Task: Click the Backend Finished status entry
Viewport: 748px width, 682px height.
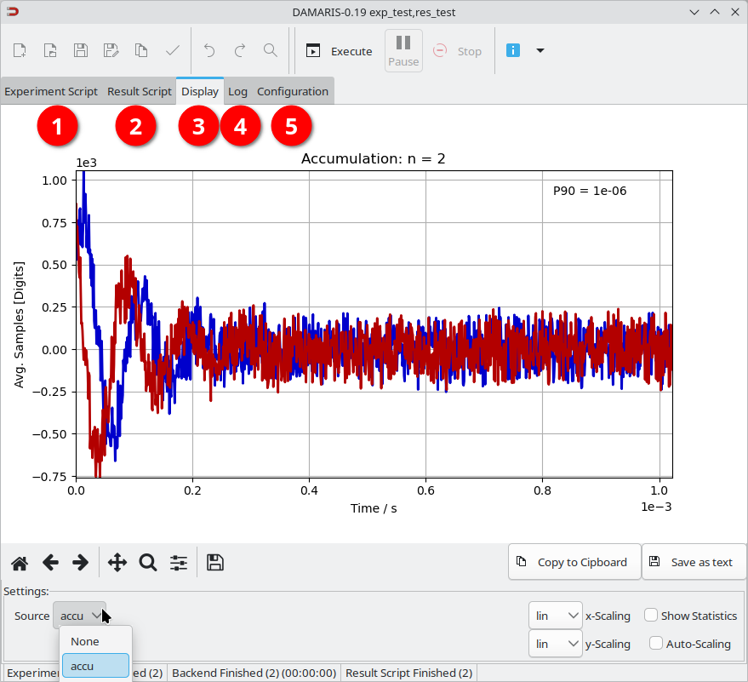Action: 254,673
